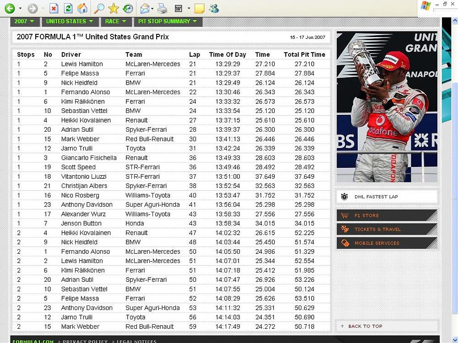The width and height of the screenshot is (458, 343).
Task: Open the UNITED STATES grand prix dropdown
Action: (70, 21)
